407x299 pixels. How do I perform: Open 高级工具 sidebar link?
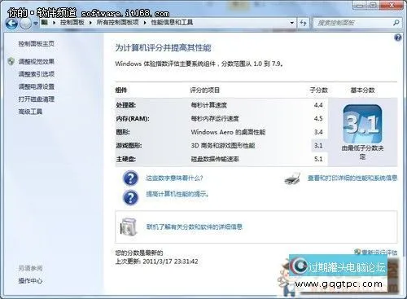tap(30, 112)
